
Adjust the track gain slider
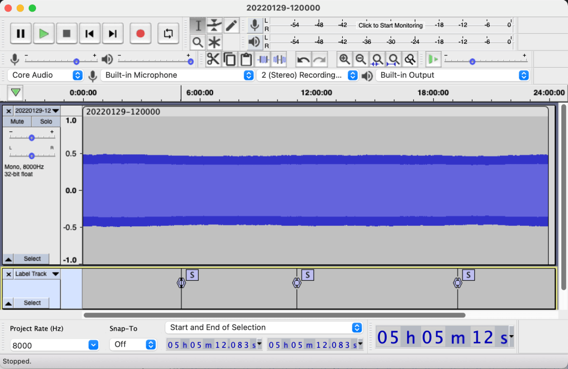point(32,138)
